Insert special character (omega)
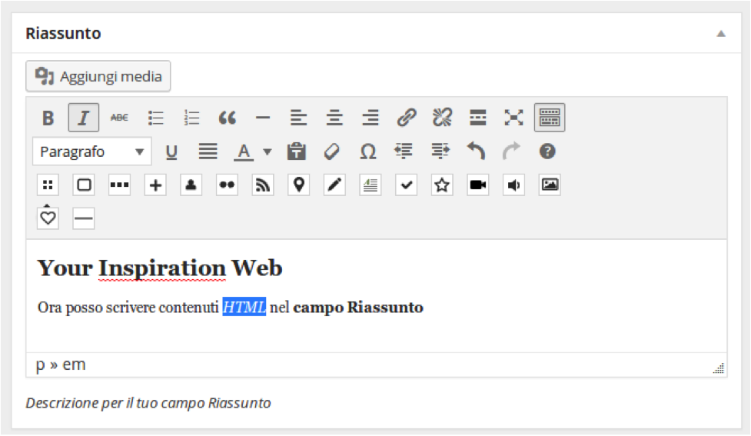 click(x=368, y=152)
